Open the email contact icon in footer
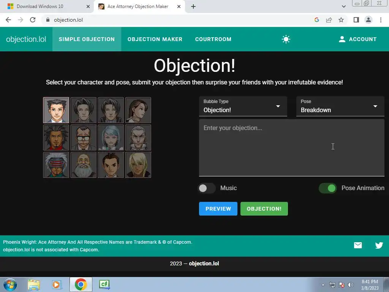Image resolution: width=389 pixels, height=292 pixels. [x=358, y=245]
